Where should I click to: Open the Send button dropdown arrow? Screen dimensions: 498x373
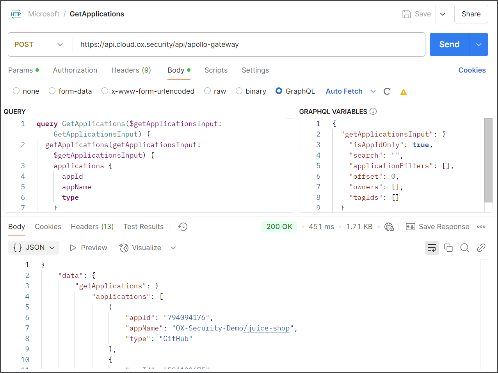[x=479, y=44]
